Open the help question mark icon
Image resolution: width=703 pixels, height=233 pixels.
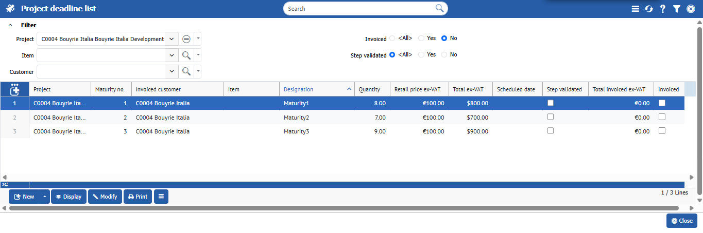pyautogui.click(x=663, y=9)
